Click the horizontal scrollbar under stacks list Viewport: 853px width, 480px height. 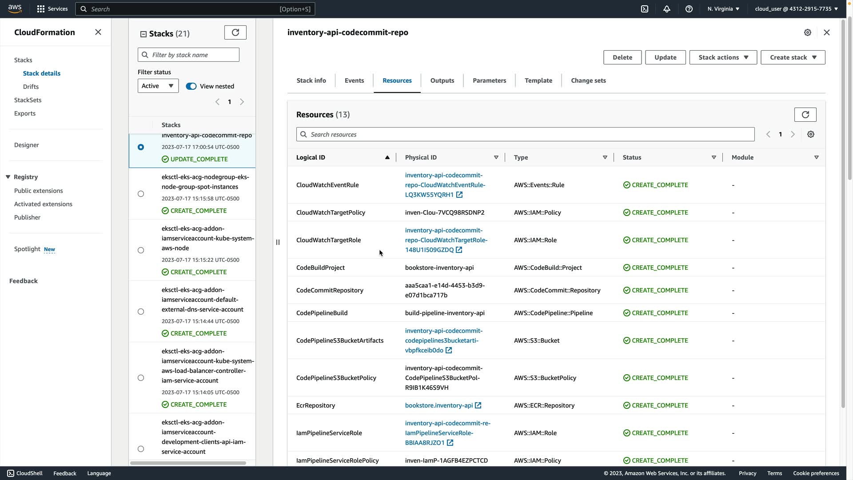pos(188,463)
